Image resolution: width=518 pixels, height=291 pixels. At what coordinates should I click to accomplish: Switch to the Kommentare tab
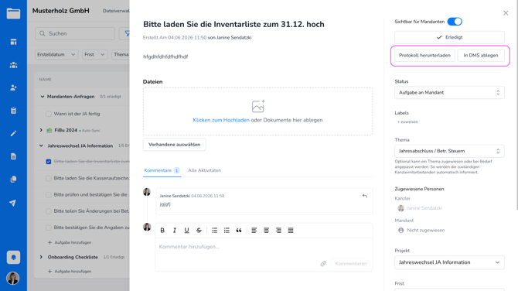click(162, 170)
